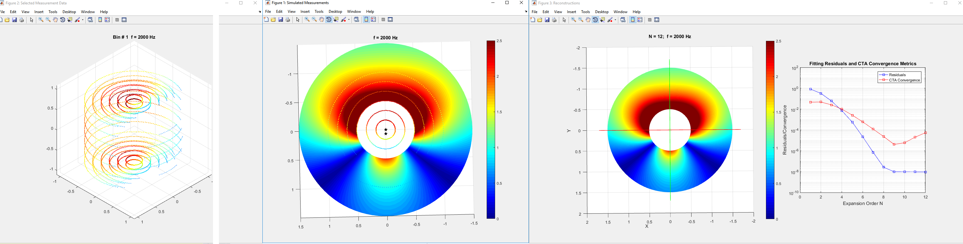
Task: Open Window menu in Figure 1 window
Action: click(354, 12)
